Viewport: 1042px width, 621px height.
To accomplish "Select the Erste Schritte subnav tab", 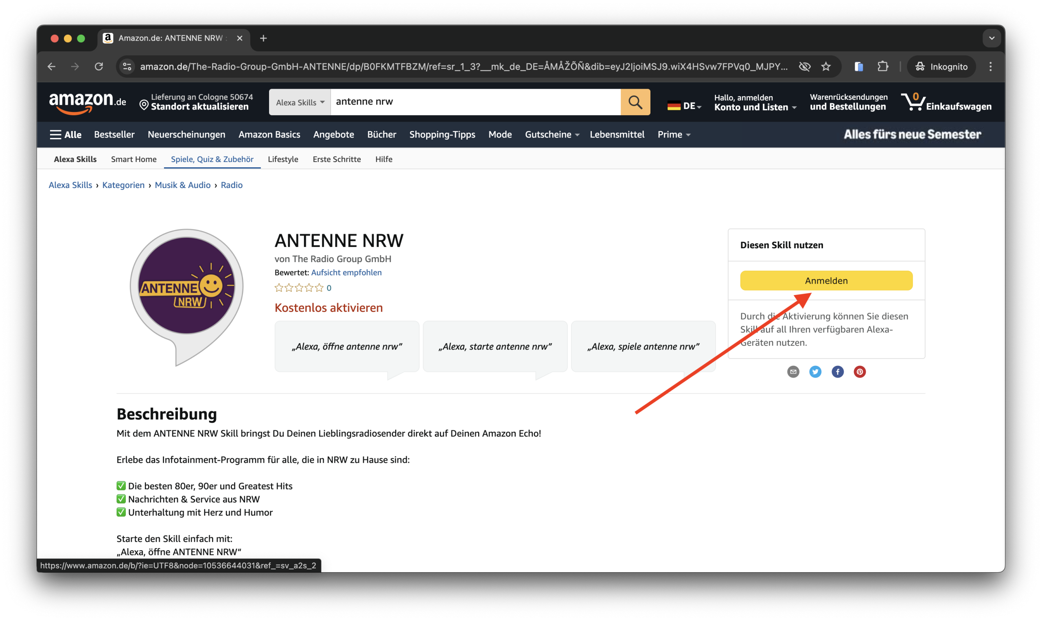I will click(x=337, y=160).
